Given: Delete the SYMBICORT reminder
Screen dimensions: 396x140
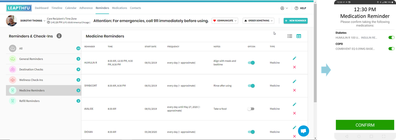Looking at the screenshot, I should [294, 90].
